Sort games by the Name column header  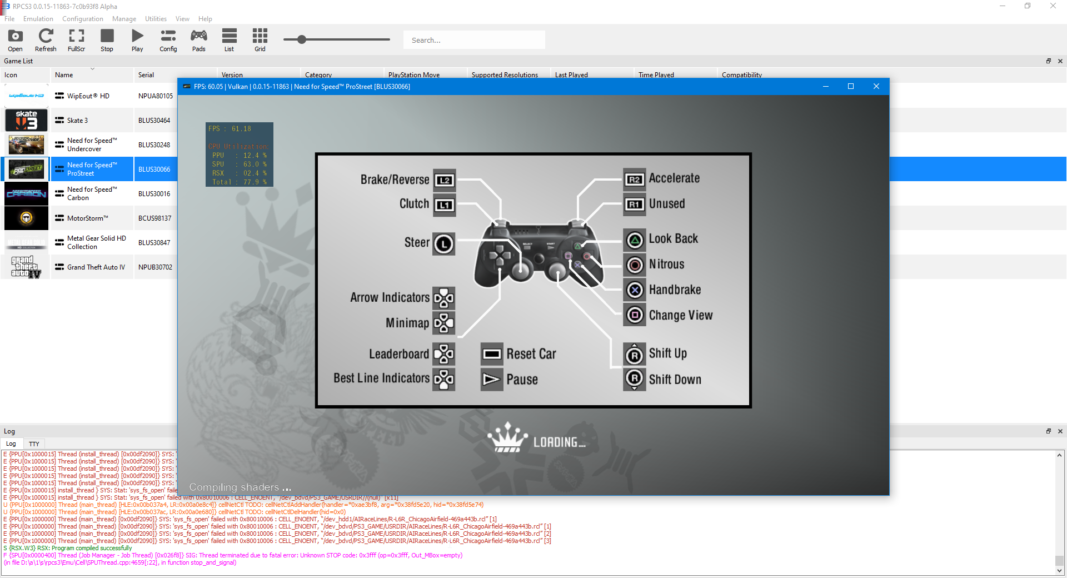coord(64,74)
